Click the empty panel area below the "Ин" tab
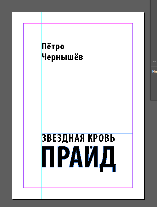The width and height of the screenshot is (157, 207). point(154,86)
